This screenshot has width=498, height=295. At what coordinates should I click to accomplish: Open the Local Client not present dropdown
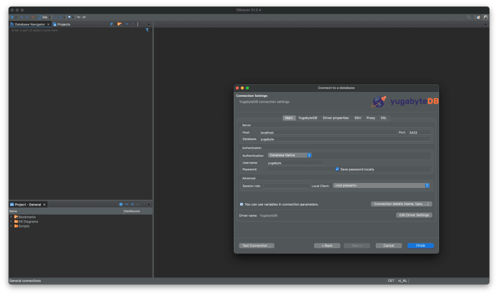(381, 186)
